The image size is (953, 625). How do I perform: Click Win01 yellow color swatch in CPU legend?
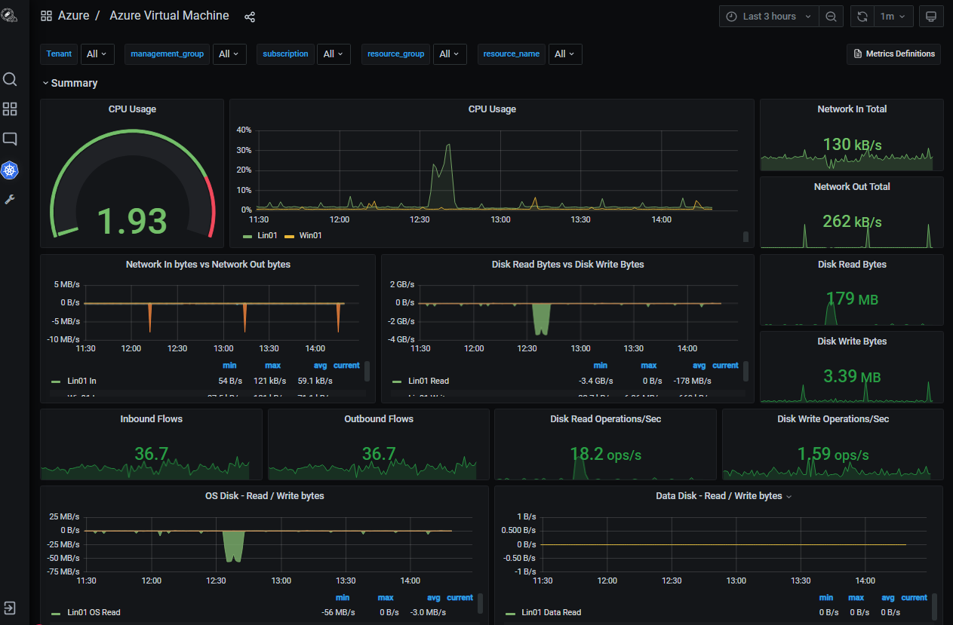tap(289, 236)
